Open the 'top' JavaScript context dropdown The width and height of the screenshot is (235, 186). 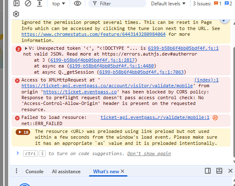pos(59,4)
